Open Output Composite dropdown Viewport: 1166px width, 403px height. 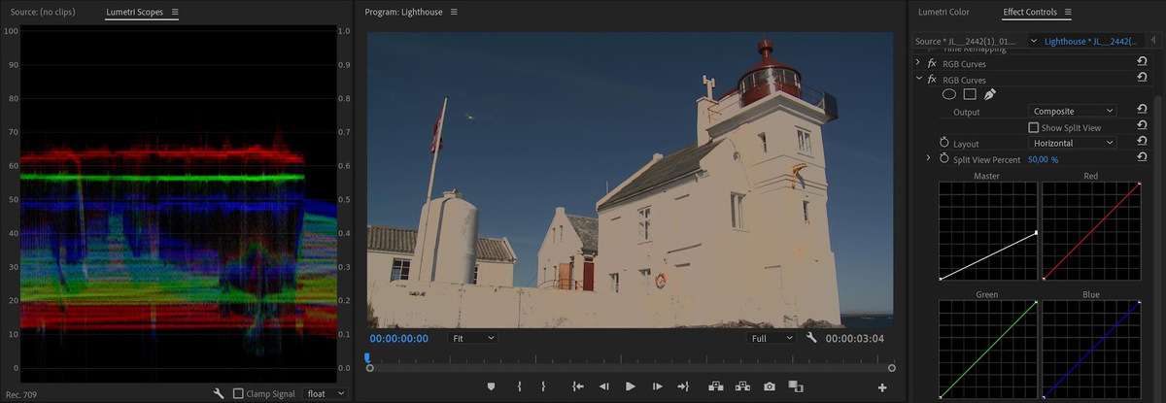point(1073,112)
